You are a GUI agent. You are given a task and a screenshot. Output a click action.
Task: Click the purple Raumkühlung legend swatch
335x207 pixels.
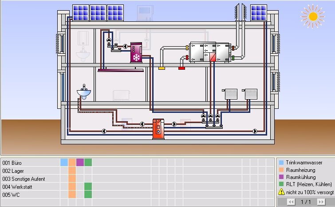tap(281, 177)
